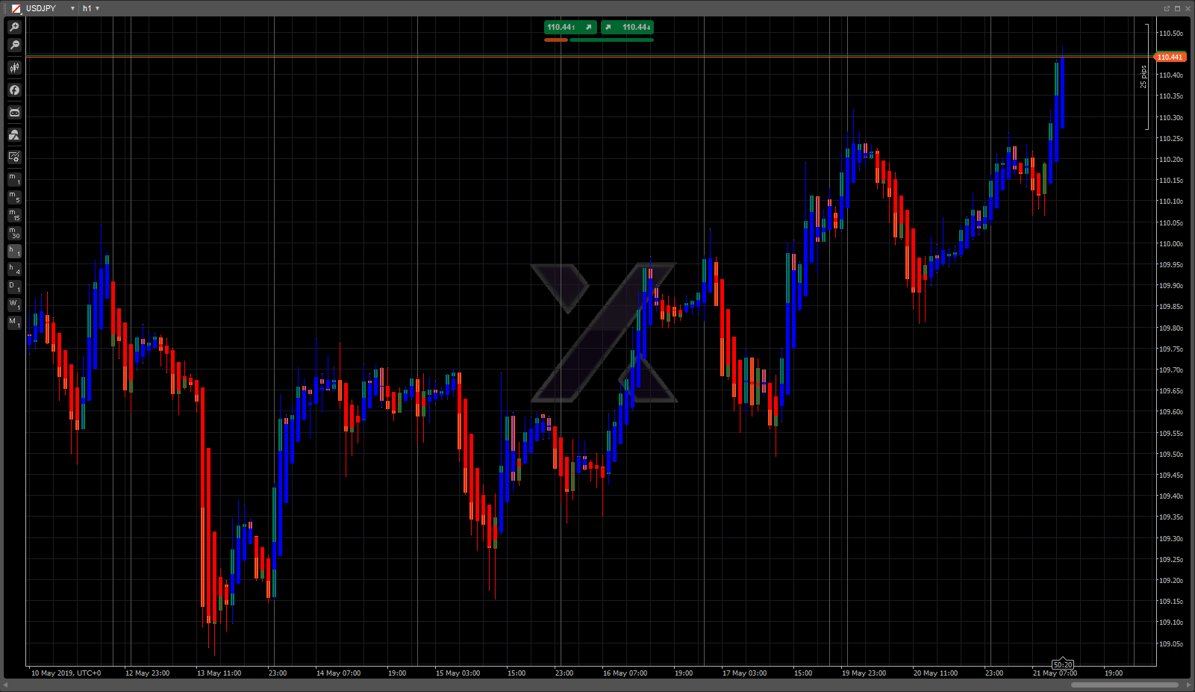Click the 110.441 price label on axis
1195x692 pixels.
pos(1170,57)
